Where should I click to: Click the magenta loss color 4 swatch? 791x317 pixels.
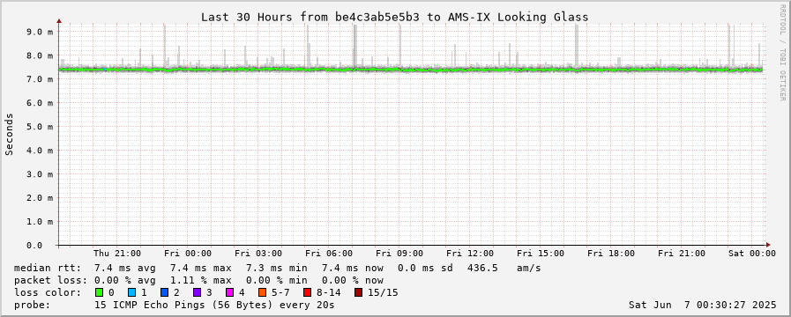(x=229, y=292)
